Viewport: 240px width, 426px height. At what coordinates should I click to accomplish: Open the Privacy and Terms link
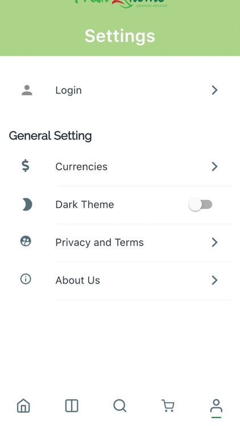pyautogui.click(x=100, y=243)
